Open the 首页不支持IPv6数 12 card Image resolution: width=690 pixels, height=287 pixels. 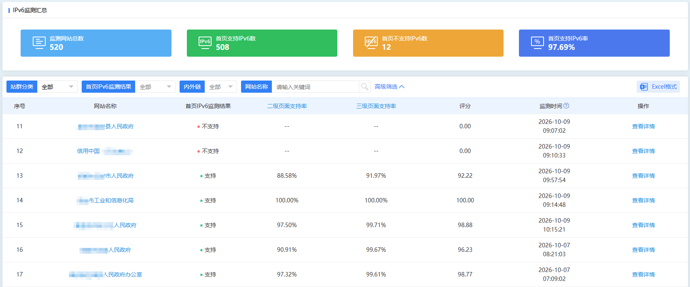tap(428, 43)
